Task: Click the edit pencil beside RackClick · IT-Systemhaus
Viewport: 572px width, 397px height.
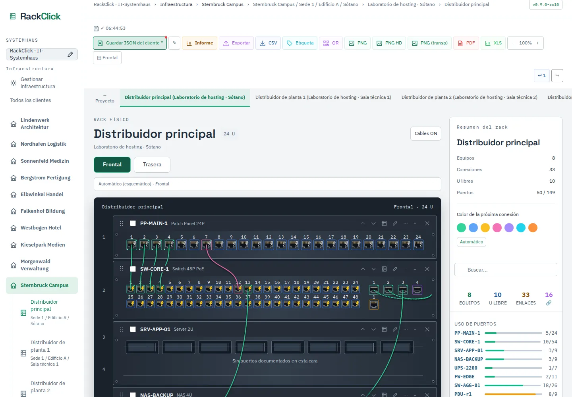Action: (x=70, y=54)
